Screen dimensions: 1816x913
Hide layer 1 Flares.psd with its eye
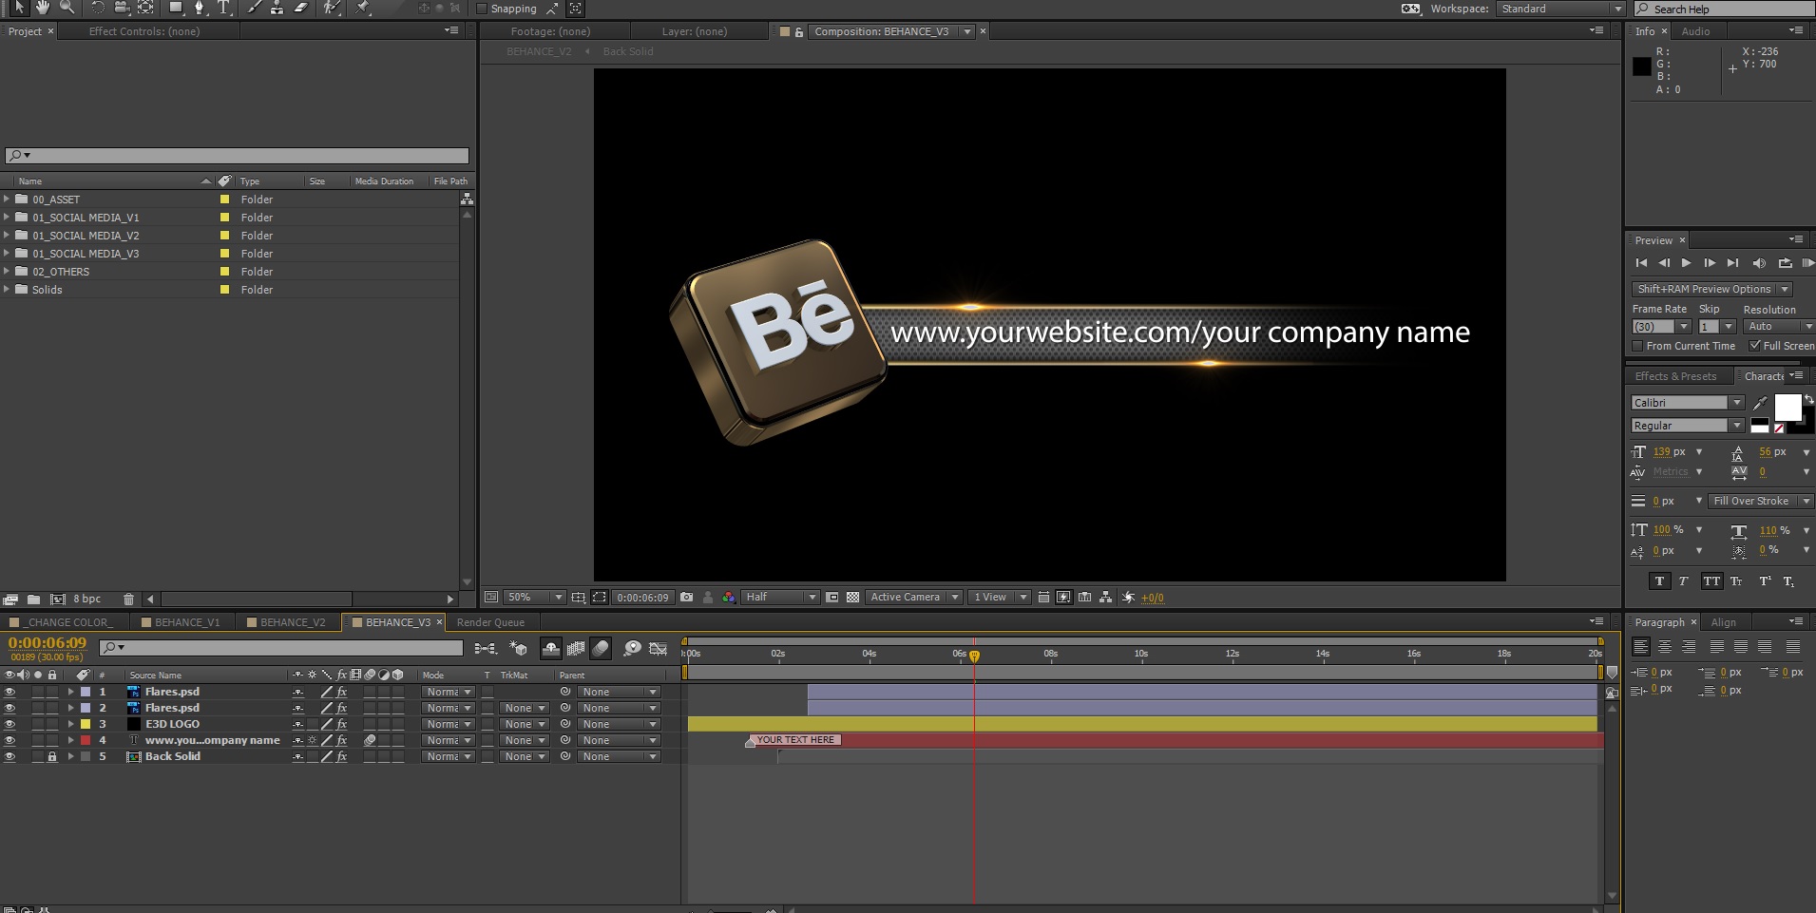click(10, 693)
